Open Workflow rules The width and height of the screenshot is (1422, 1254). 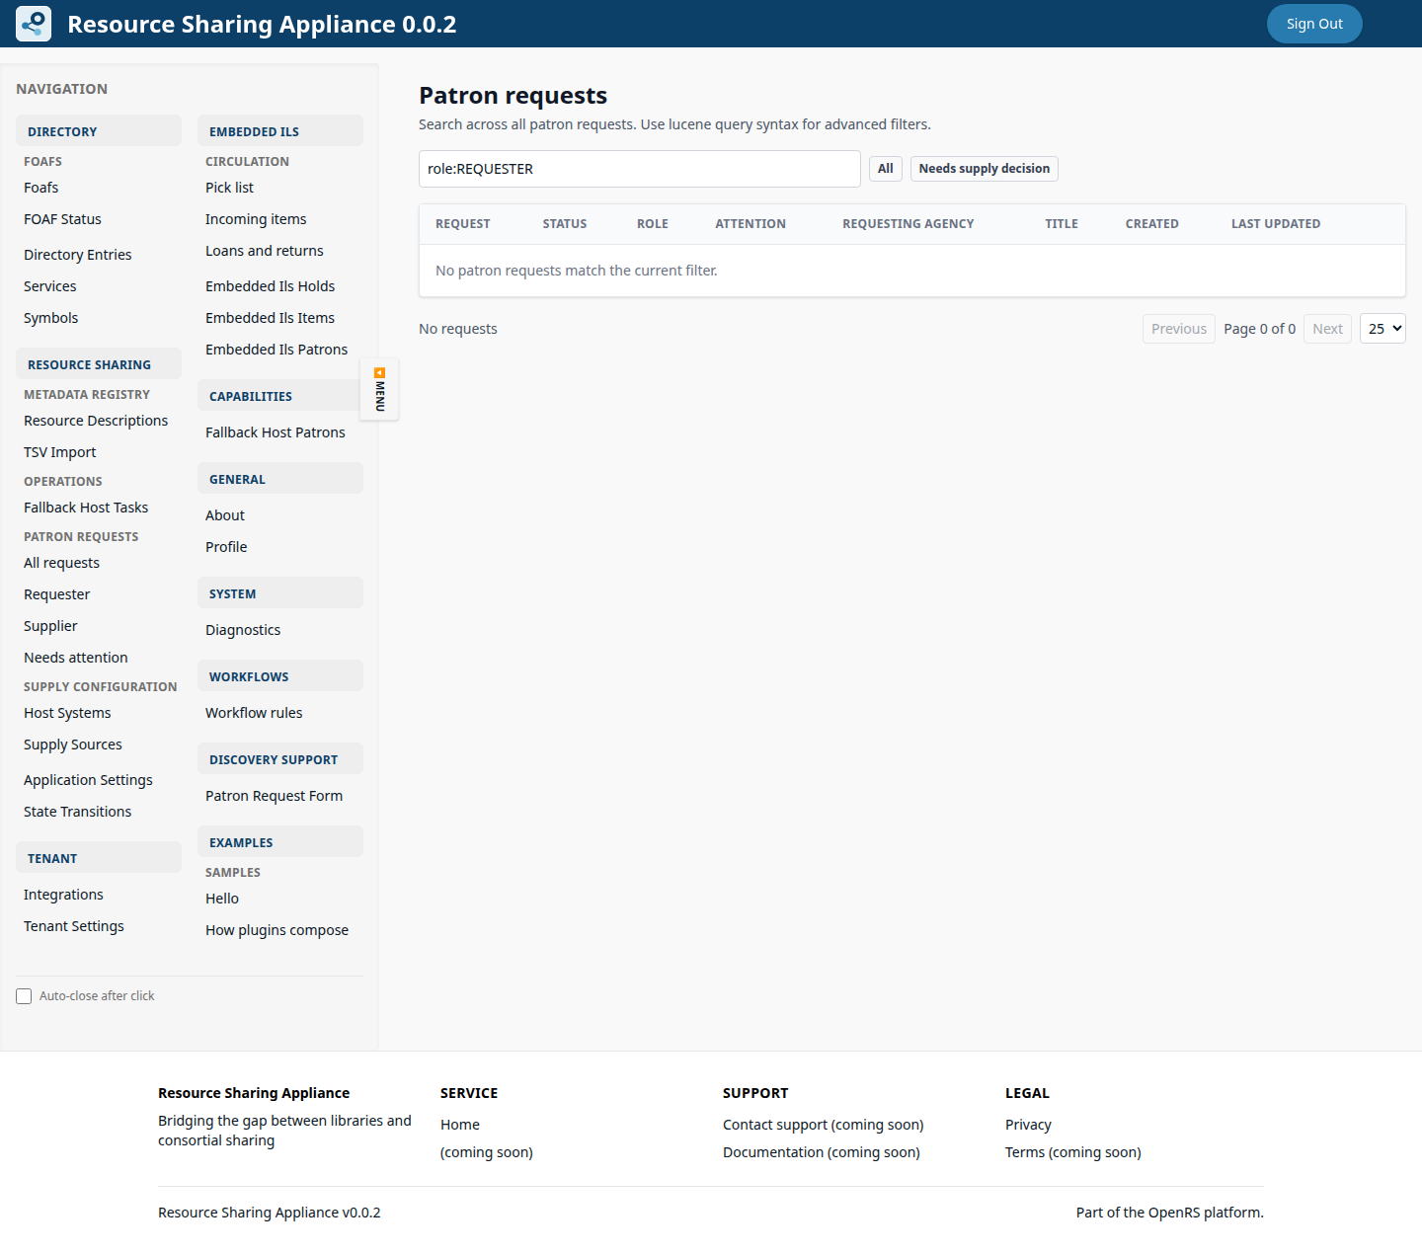[254, 713]
